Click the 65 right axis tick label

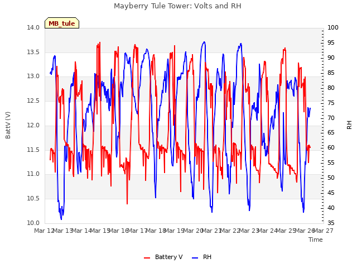(x=331, y=133)
